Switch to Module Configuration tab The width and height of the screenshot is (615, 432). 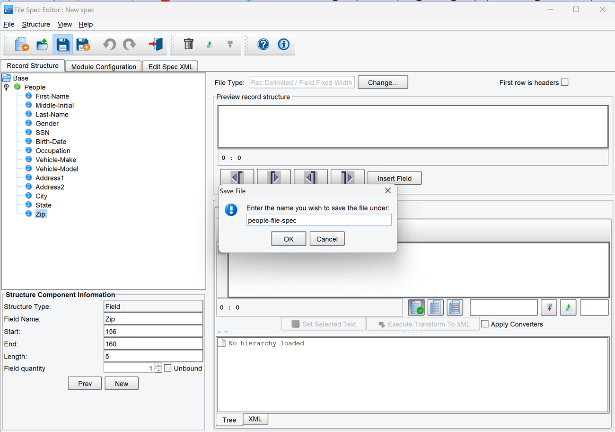click(x=104, y=67)
